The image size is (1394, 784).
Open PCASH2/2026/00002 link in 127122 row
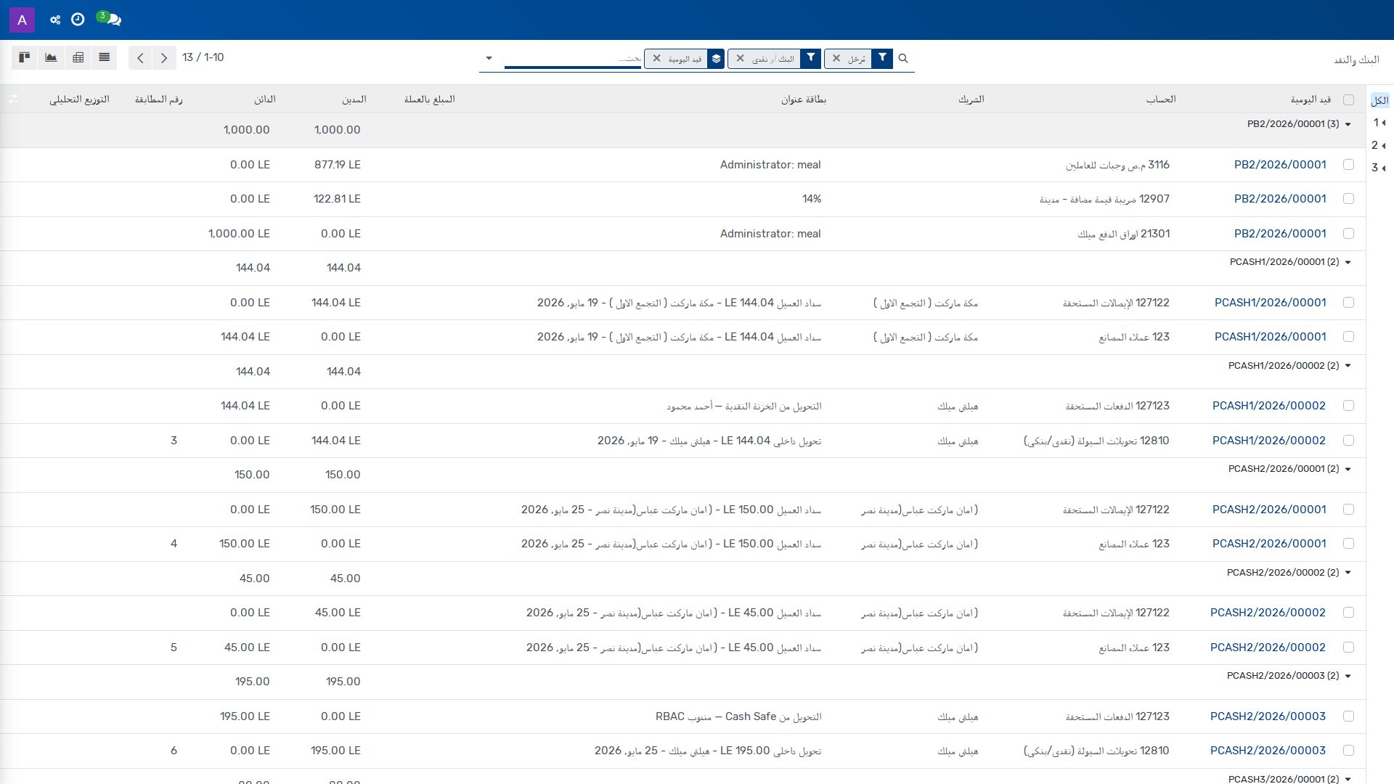pyautogui.click(x=1268, y=613)
